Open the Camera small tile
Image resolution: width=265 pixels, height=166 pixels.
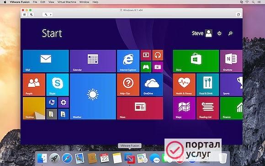pos(158,67)
